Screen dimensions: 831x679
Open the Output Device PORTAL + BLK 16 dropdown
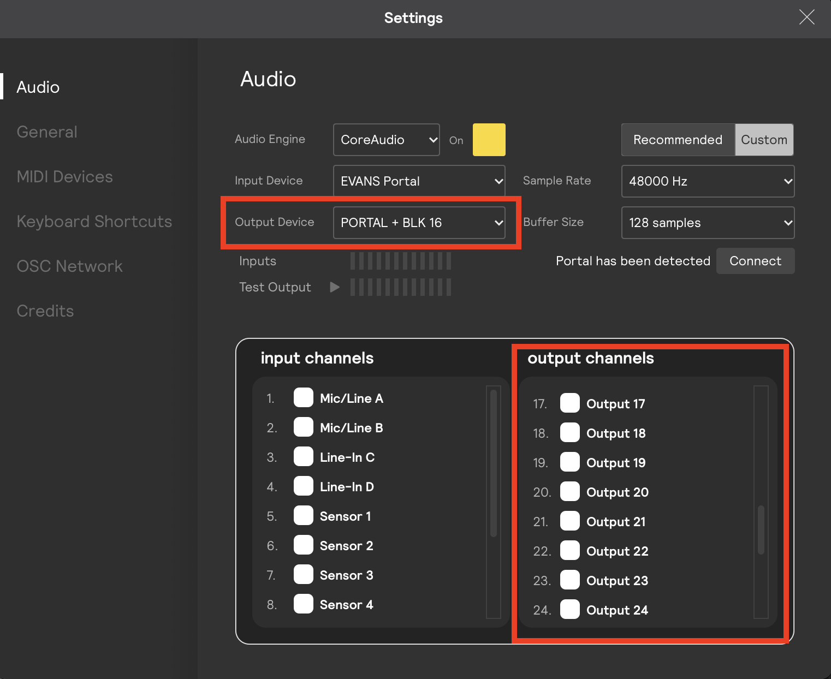coord(419,223)
